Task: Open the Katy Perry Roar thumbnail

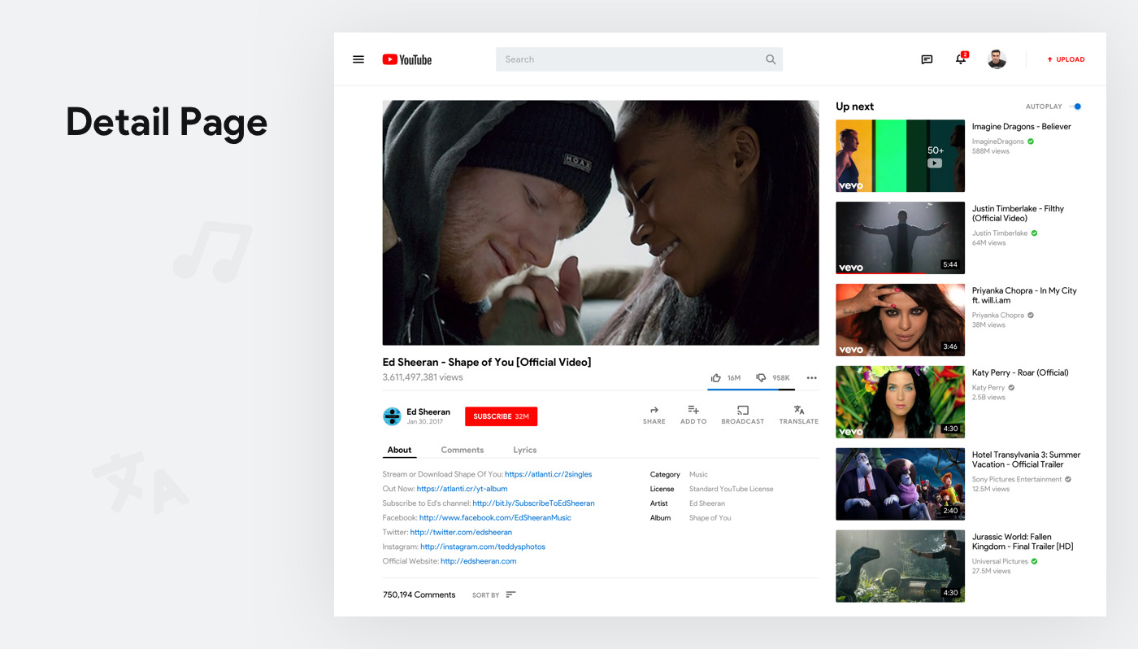Action: pyautogui.click(x=901, y=402)
